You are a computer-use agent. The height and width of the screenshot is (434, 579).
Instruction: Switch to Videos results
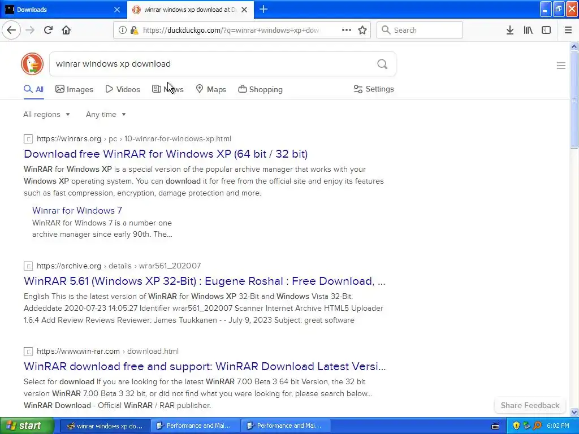point(123,89)
